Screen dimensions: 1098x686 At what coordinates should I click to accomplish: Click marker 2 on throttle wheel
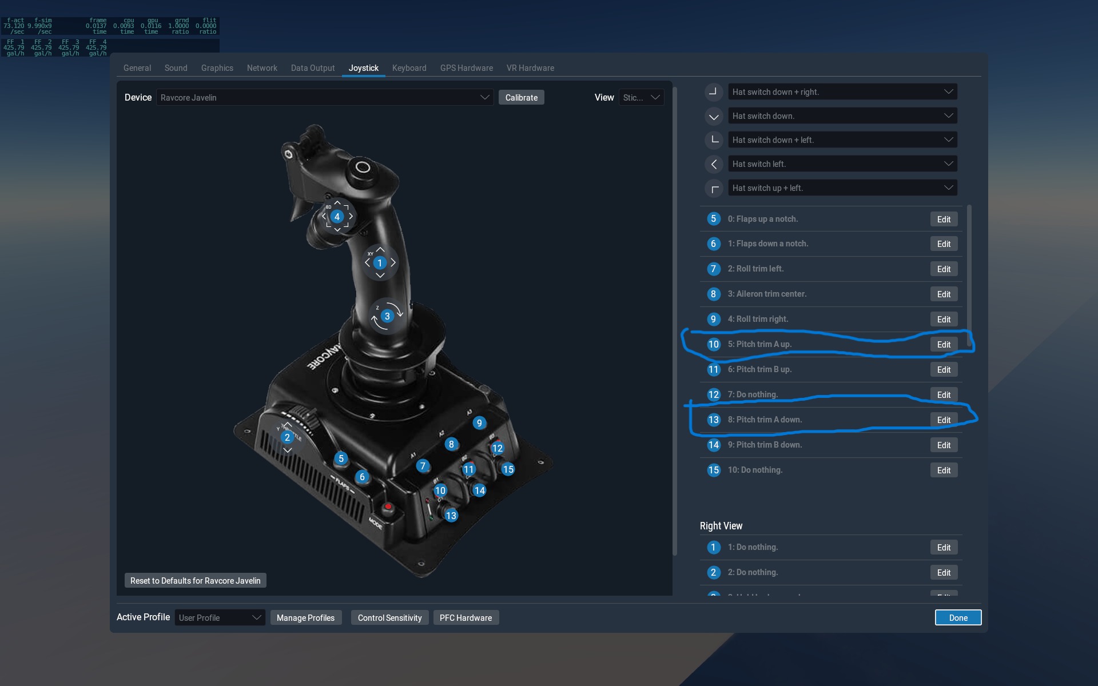point(287,437)
